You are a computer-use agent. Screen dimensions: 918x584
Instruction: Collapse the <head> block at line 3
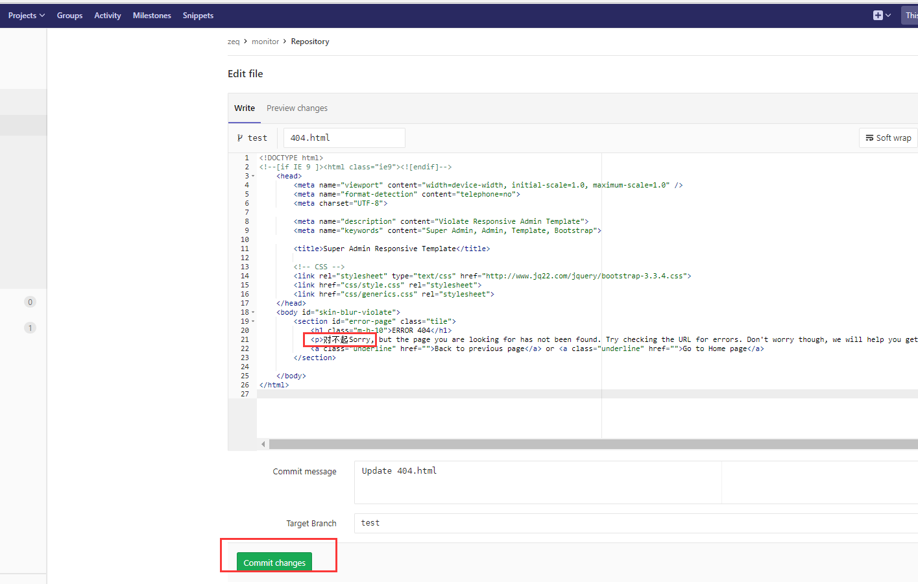click(x=254, y=175)
